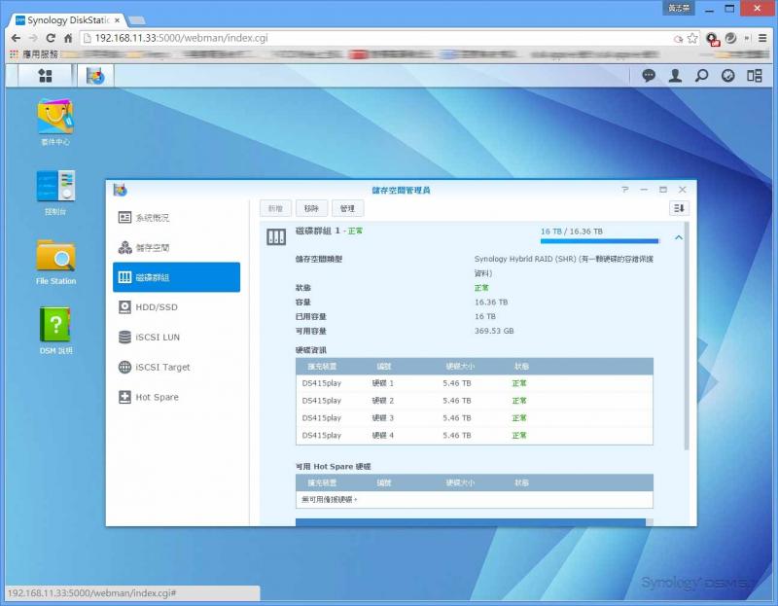Click the Create button in the toolbar
The width and height of the screenshot is (778, 606).
pos(275,208)
